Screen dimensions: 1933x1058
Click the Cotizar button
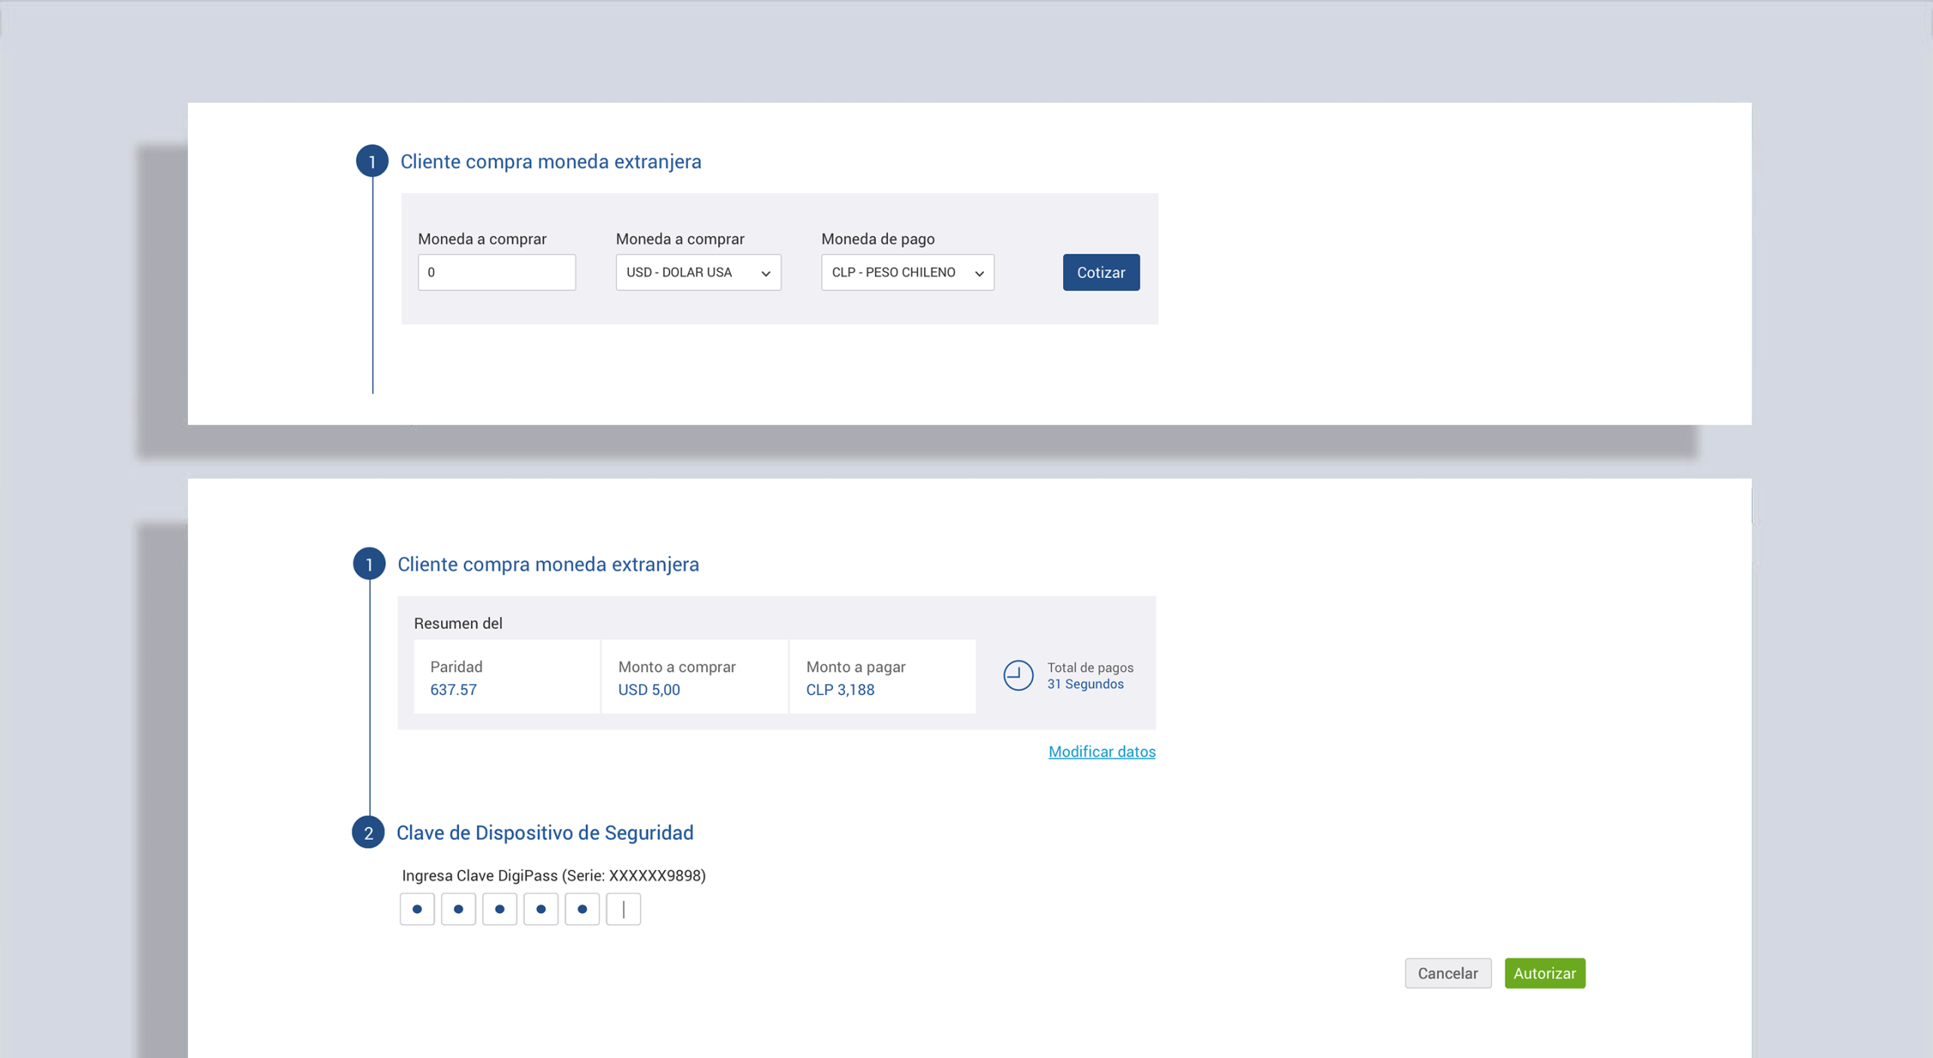[x=1101, y=272]
